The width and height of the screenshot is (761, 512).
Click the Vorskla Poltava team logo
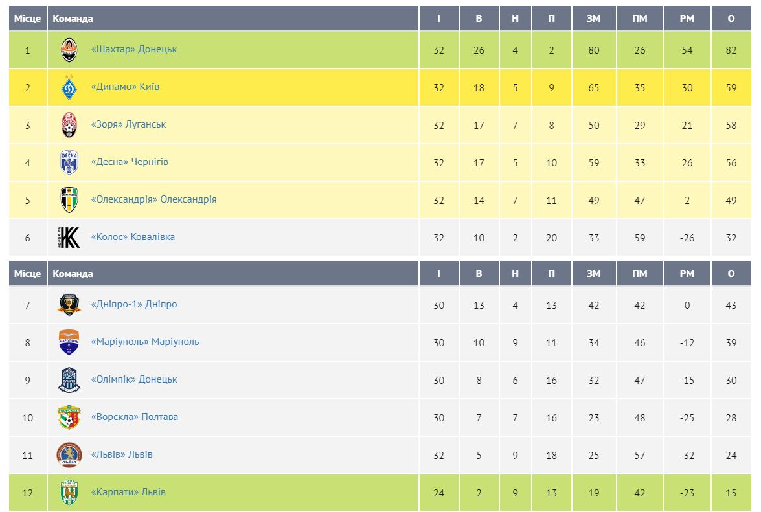[x=69, y=417]
